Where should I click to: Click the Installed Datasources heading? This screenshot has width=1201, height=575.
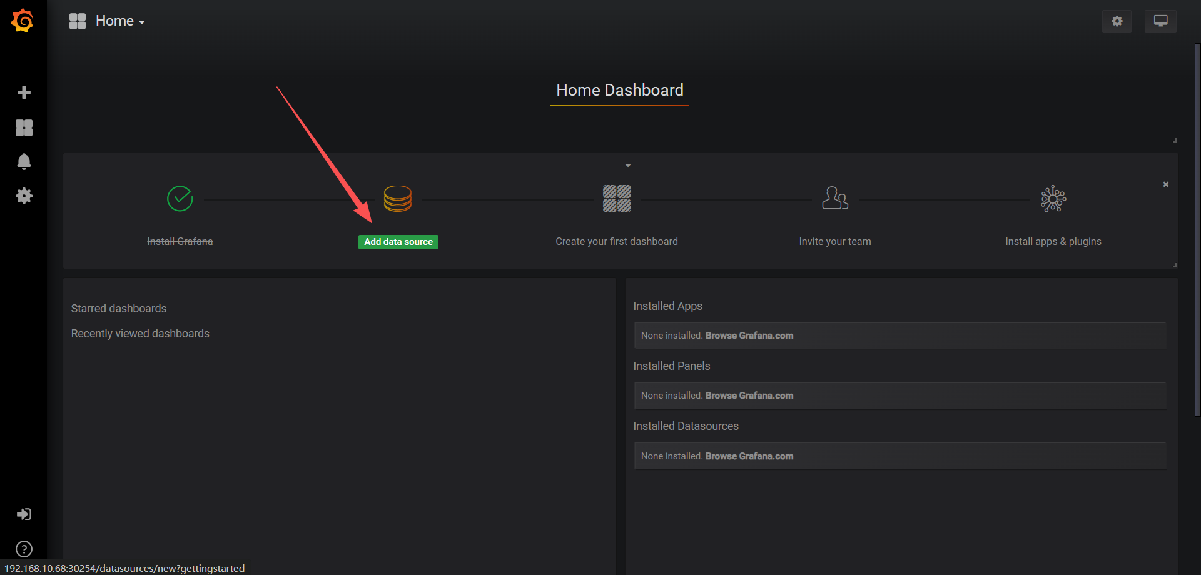coord(686,426)
